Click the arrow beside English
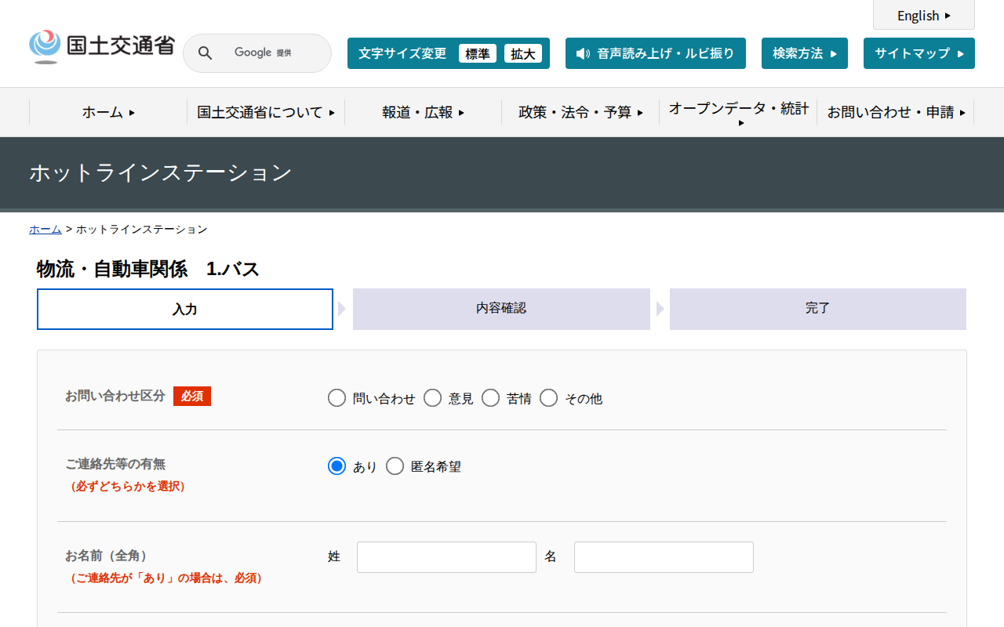 point(948,16)
